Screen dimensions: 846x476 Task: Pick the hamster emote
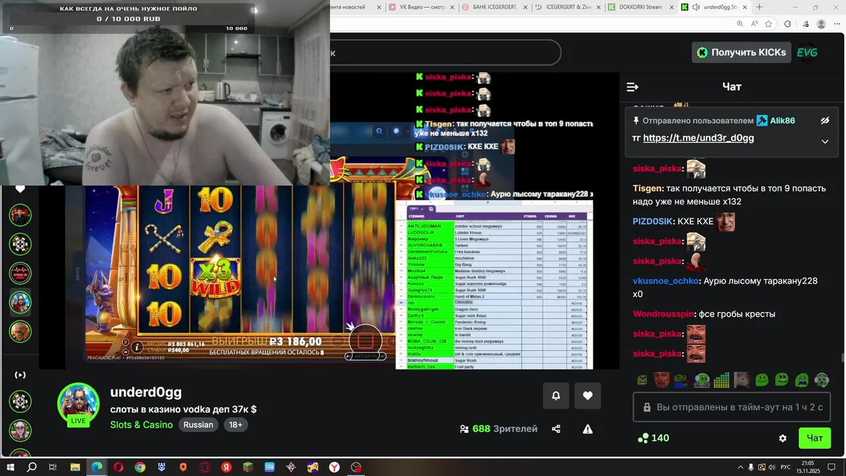[742, 380]
